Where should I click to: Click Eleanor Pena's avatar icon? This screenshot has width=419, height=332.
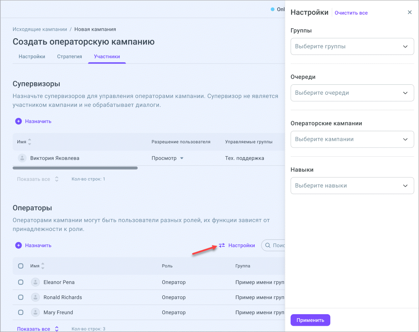click(x=35, y=282)
